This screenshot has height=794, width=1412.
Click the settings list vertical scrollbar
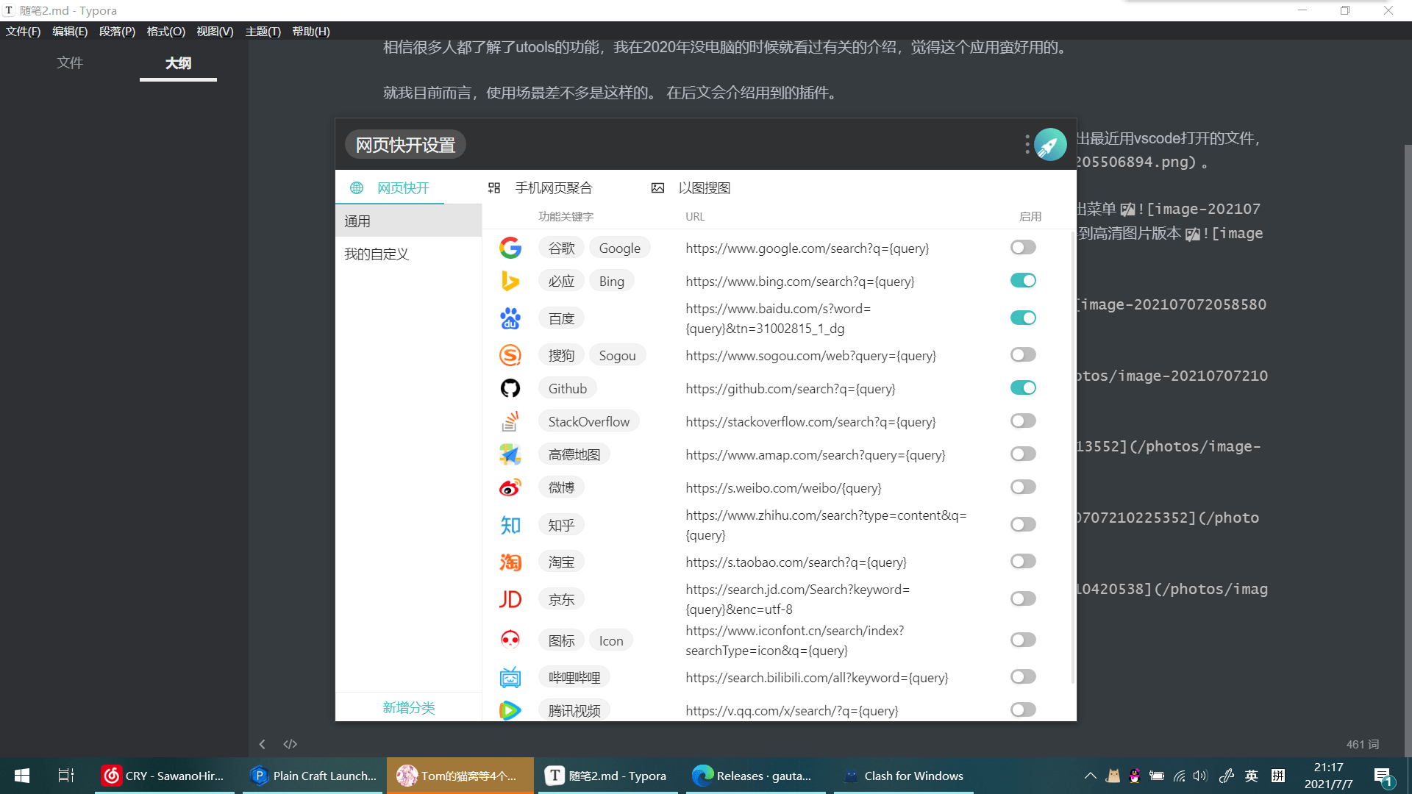(x=1073, y=456)
